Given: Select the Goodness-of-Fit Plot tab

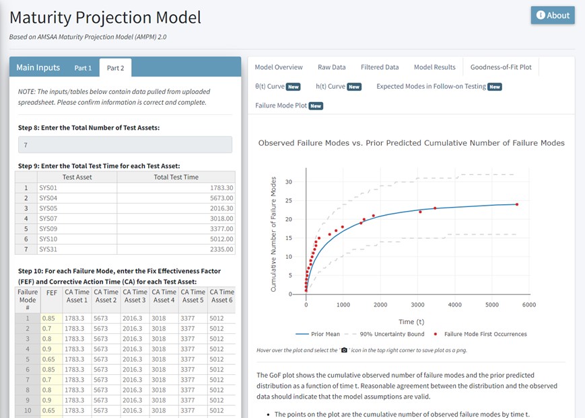Looking at the screenshot, I should click(x=501, y=67).
